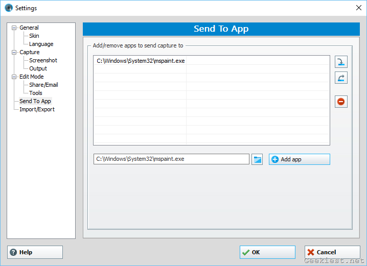Select Language in the settings tree
The image size is (367, 266).
(41, 44)
